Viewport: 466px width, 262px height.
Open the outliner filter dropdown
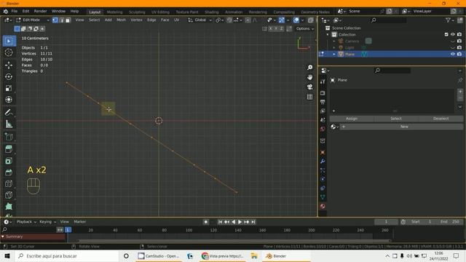point(450,20)
